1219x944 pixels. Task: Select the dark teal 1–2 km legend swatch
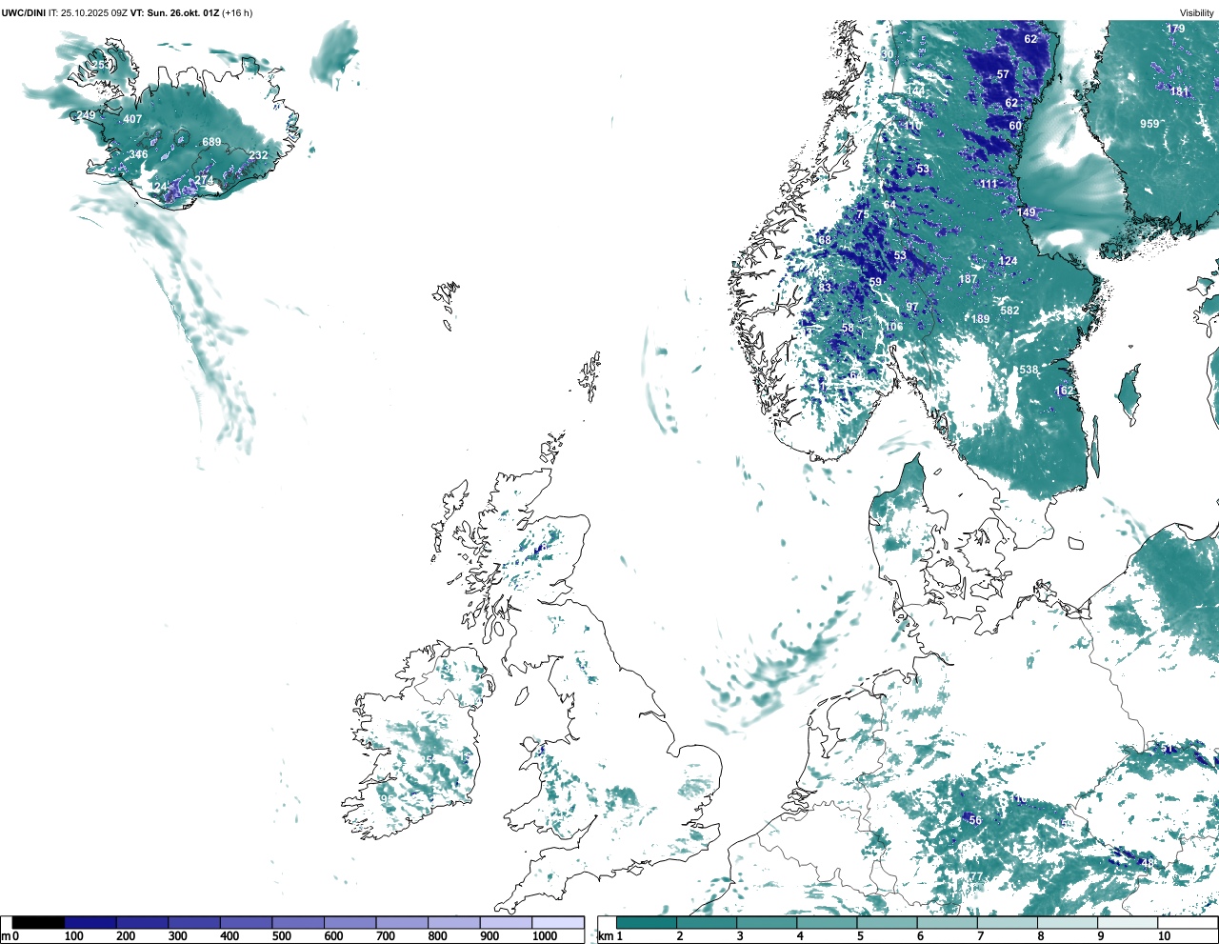[648, 922]
